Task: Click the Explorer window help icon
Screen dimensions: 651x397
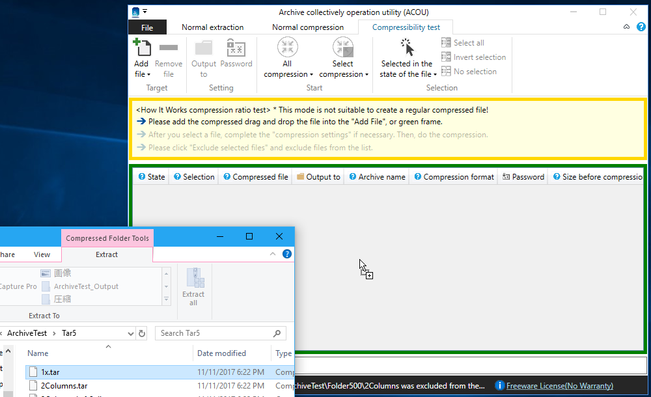Action: (287, 254)
